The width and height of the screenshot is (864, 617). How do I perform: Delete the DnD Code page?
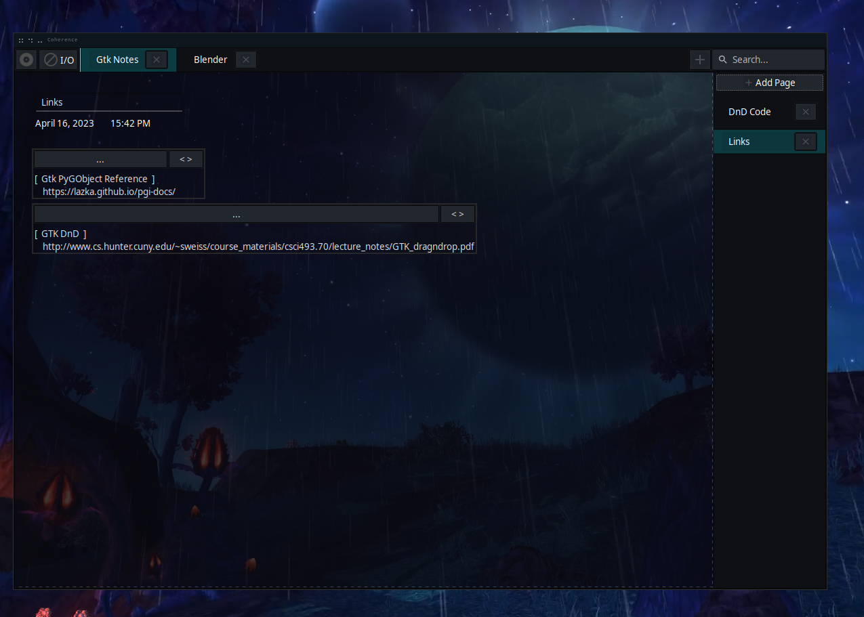[805, 112]
